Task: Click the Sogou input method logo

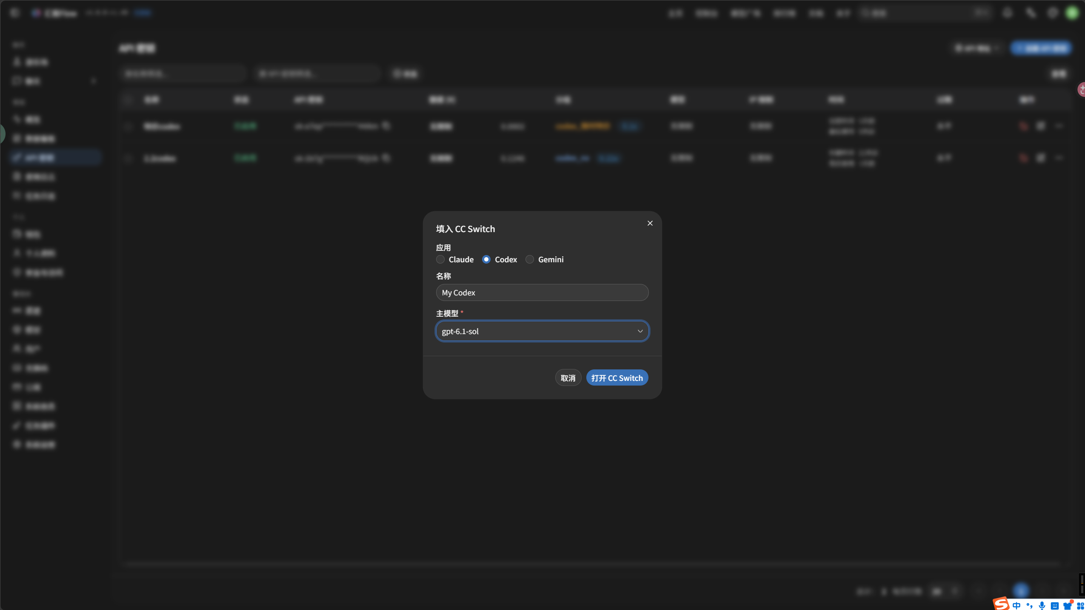Action: tap(1001, 603)
